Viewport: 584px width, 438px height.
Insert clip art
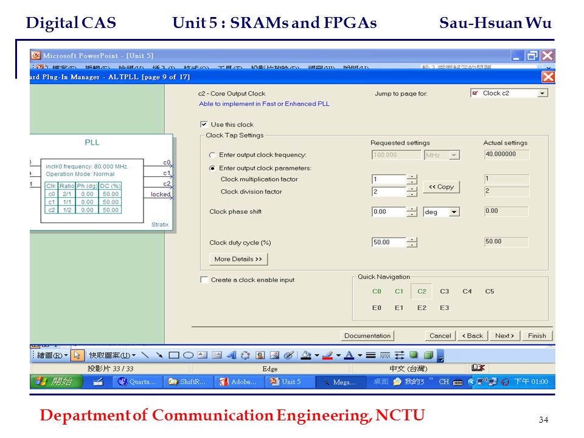260,355
